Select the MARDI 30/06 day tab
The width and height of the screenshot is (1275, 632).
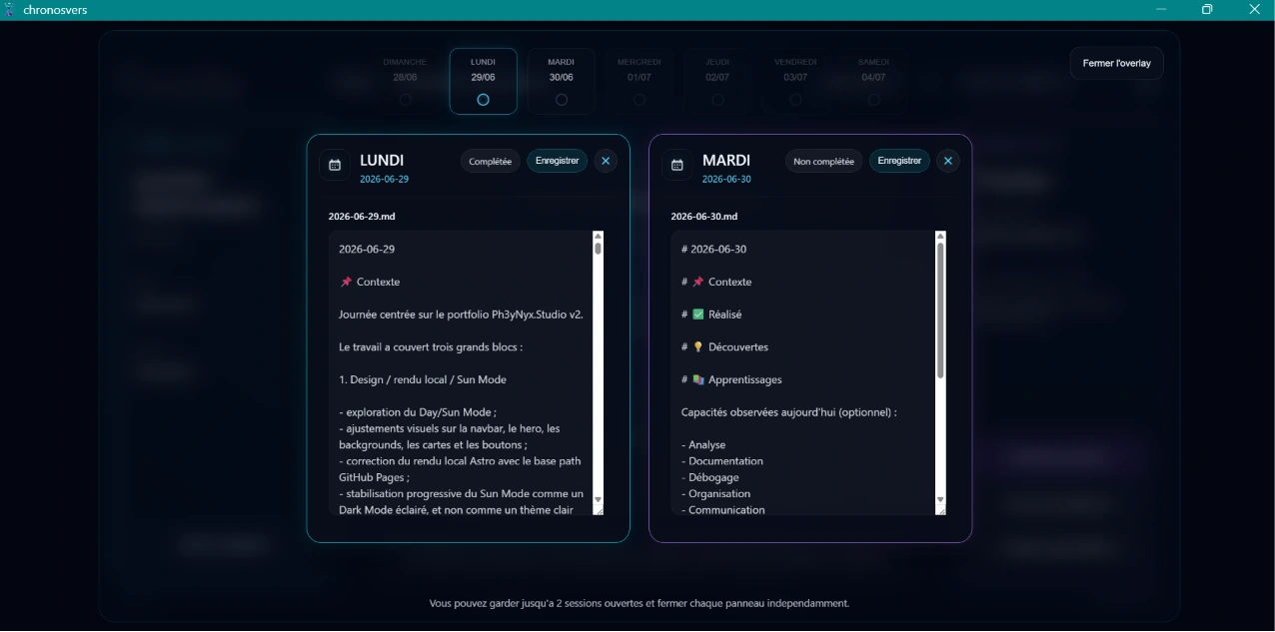562,81
